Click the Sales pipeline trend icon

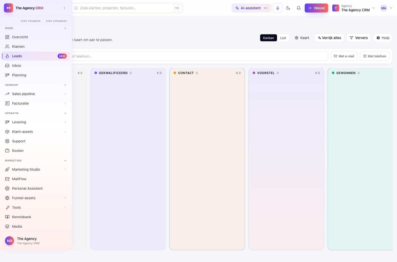pyautogui.click(x=7, y=94)
